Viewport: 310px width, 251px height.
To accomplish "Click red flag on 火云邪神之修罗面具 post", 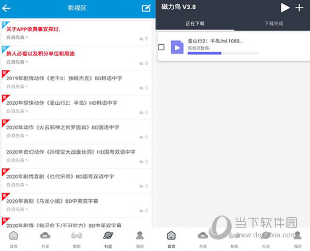I will pyautogui.click(x=5, y=123).
